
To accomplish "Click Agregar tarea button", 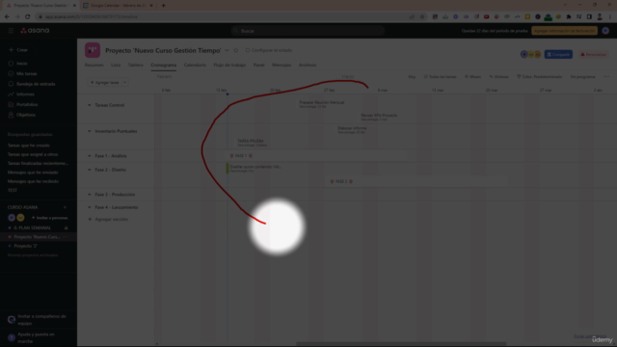I will [105, 83].
